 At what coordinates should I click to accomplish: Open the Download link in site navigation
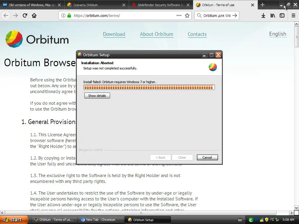114,34
